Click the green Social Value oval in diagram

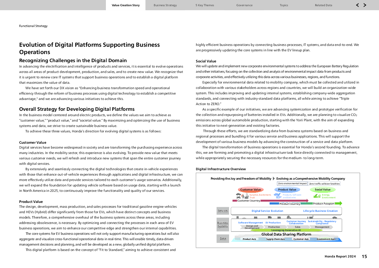tap(323, 190)
